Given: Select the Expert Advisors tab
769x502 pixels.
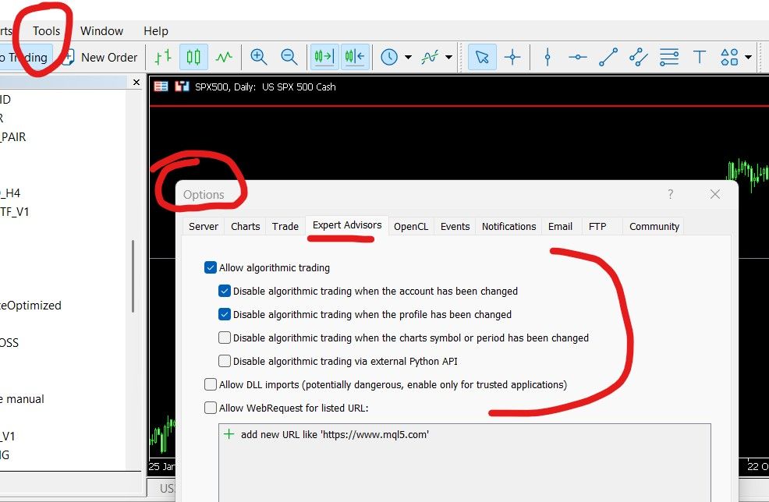Looking at the screenshot, I should pyautogui.click(x=347, y=225).
